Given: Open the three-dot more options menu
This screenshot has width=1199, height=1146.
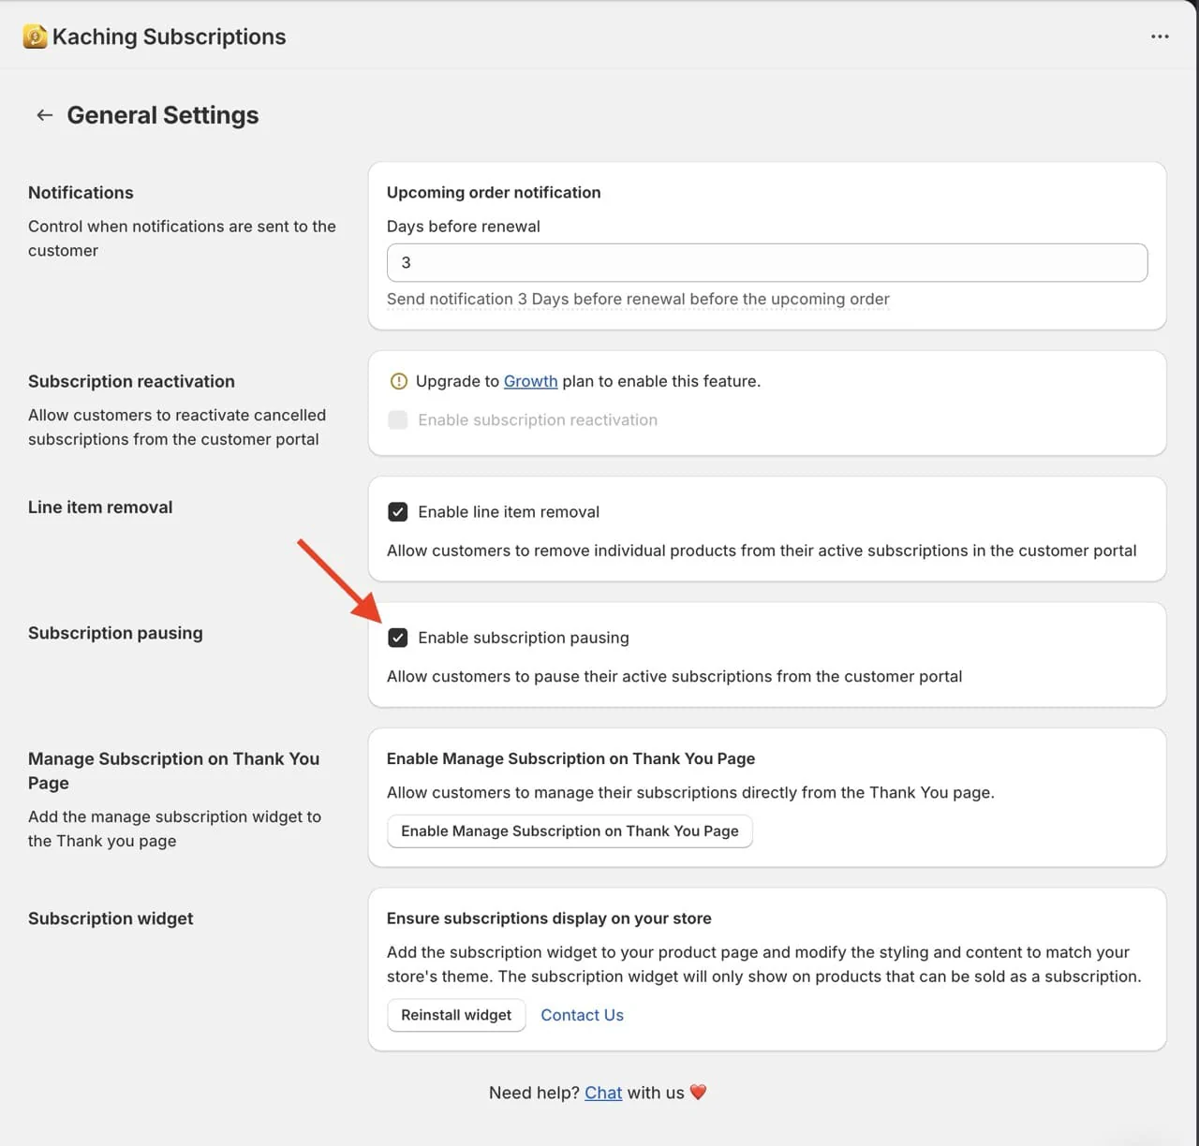Looking at the screenshot, I should tap(1160, 37).
